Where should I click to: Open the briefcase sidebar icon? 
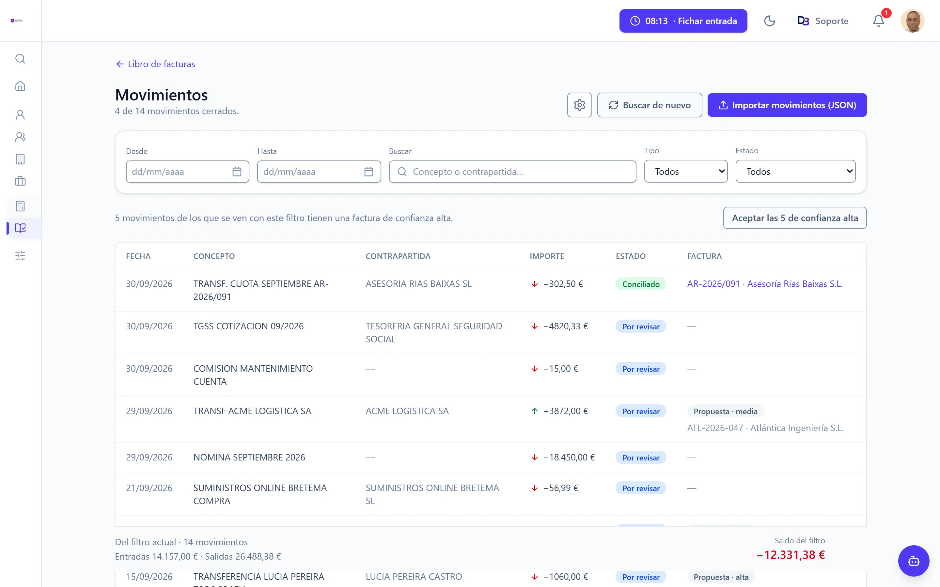tap(20, 181)
